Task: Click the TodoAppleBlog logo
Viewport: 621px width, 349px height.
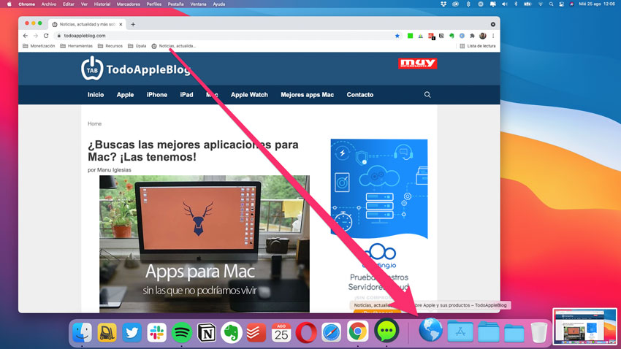Action: [136, 69]
